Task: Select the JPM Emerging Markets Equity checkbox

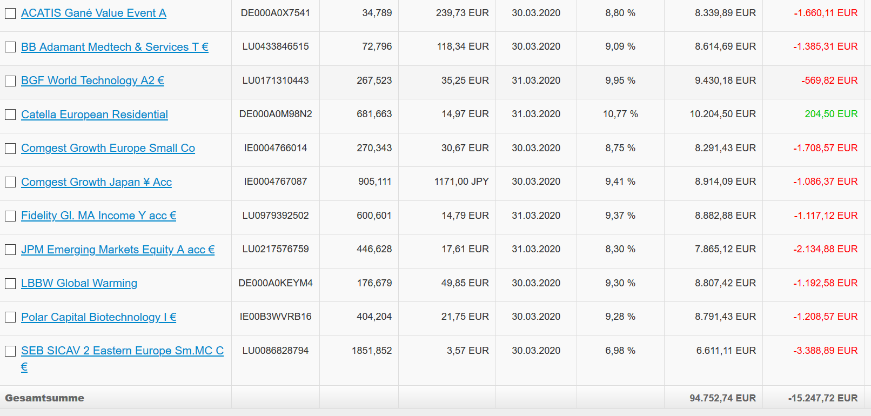Action: (x=10, y=250)
